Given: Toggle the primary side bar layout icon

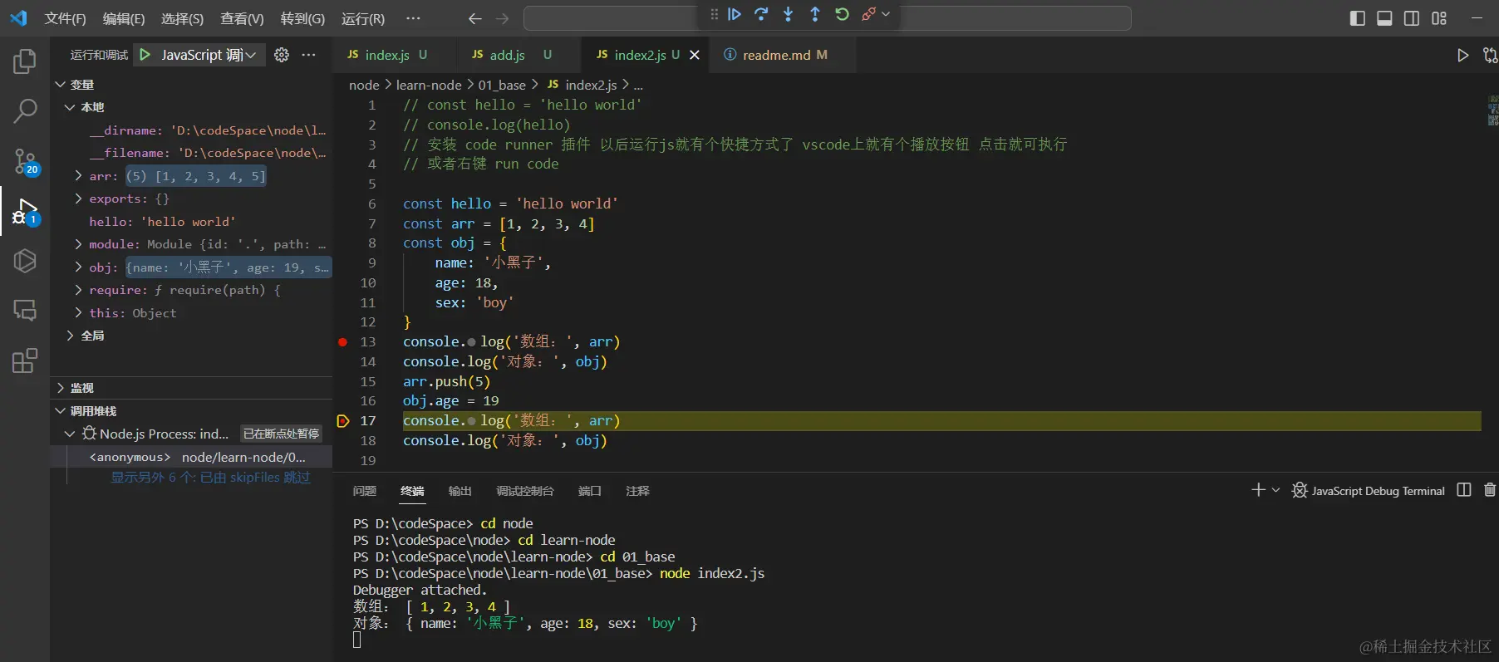Looking at the screenshot, I should pos(1358,18).
